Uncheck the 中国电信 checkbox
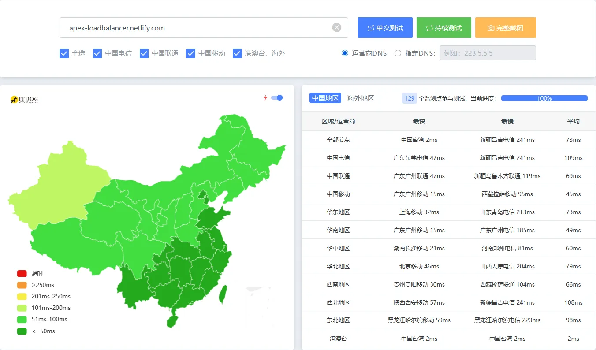596x350 pixels. (97, 53)
